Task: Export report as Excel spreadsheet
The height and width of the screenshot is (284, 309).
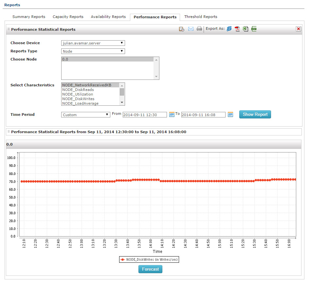Action: (x=245, y=29)
